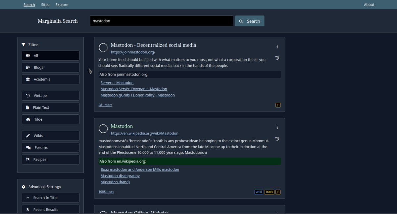Expand 281 more results from joinmastodon.org
This screenshot has height=214, width=397.
coord(105,105)
